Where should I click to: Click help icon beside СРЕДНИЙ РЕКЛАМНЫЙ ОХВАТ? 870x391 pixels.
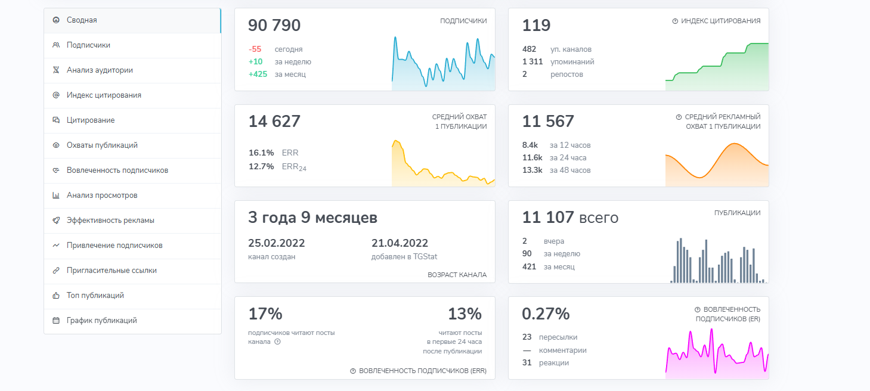click(x=679, y=117)
